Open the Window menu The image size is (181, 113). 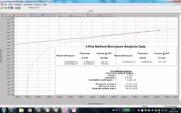pos(38,4)
